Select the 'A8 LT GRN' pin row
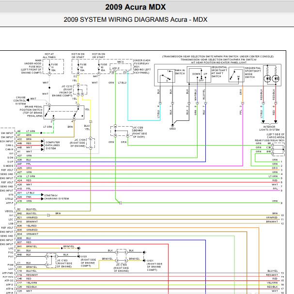 (26, 131)
